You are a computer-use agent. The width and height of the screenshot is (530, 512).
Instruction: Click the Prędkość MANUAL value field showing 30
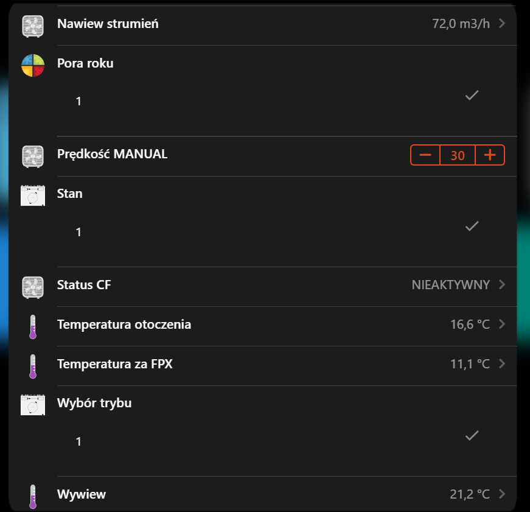(x=458, y=155)
